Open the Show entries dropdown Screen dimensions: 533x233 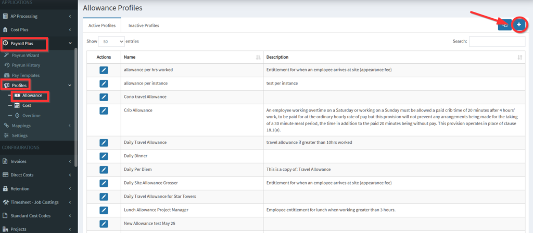pos(113,41)
